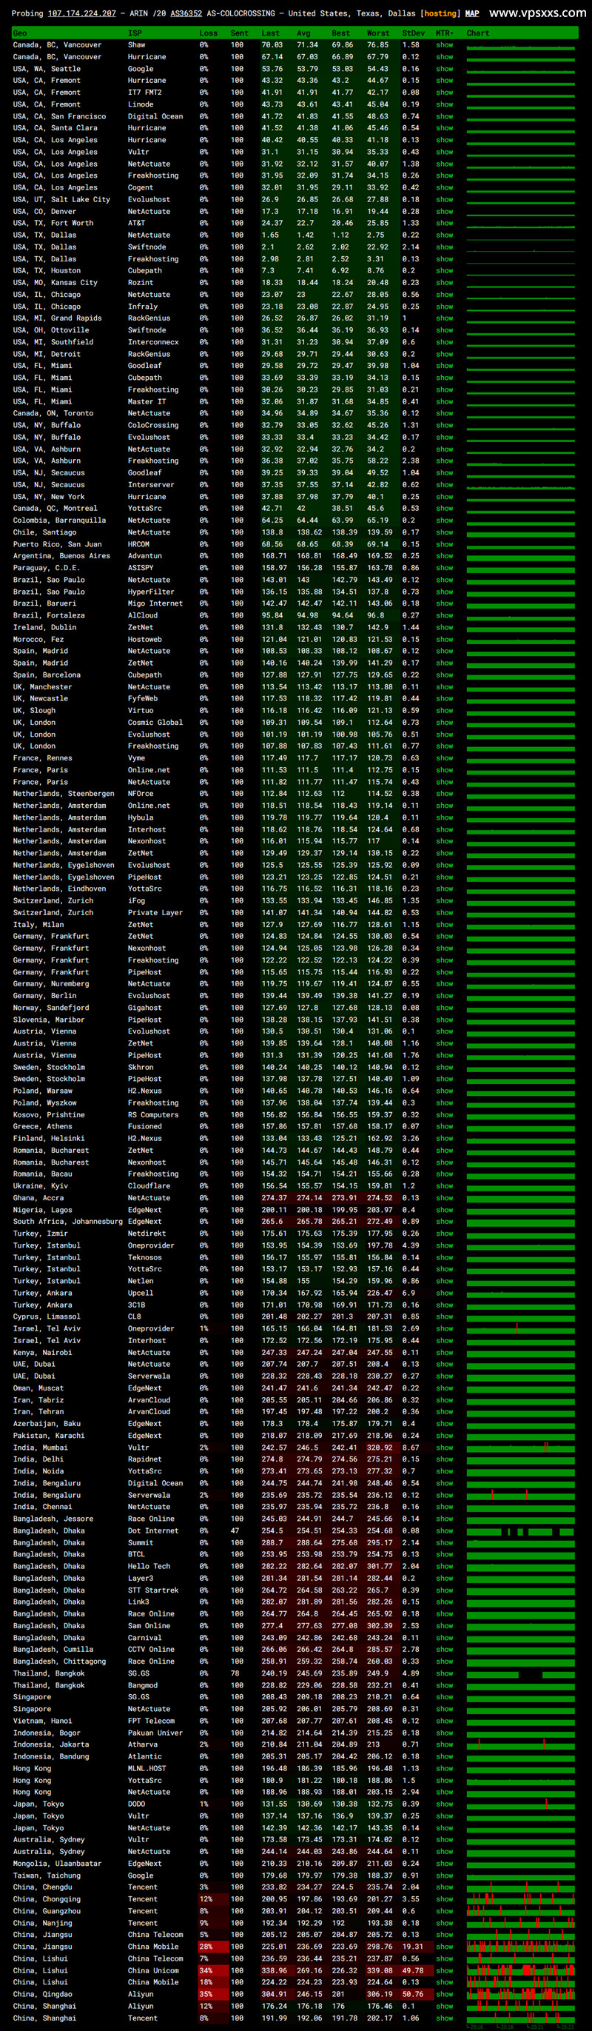Open the MAP link in the header

click(x=472, y=13)
